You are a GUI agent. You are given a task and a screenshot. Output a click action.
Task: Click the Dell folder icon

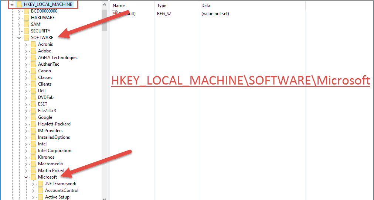coord(33,91)
